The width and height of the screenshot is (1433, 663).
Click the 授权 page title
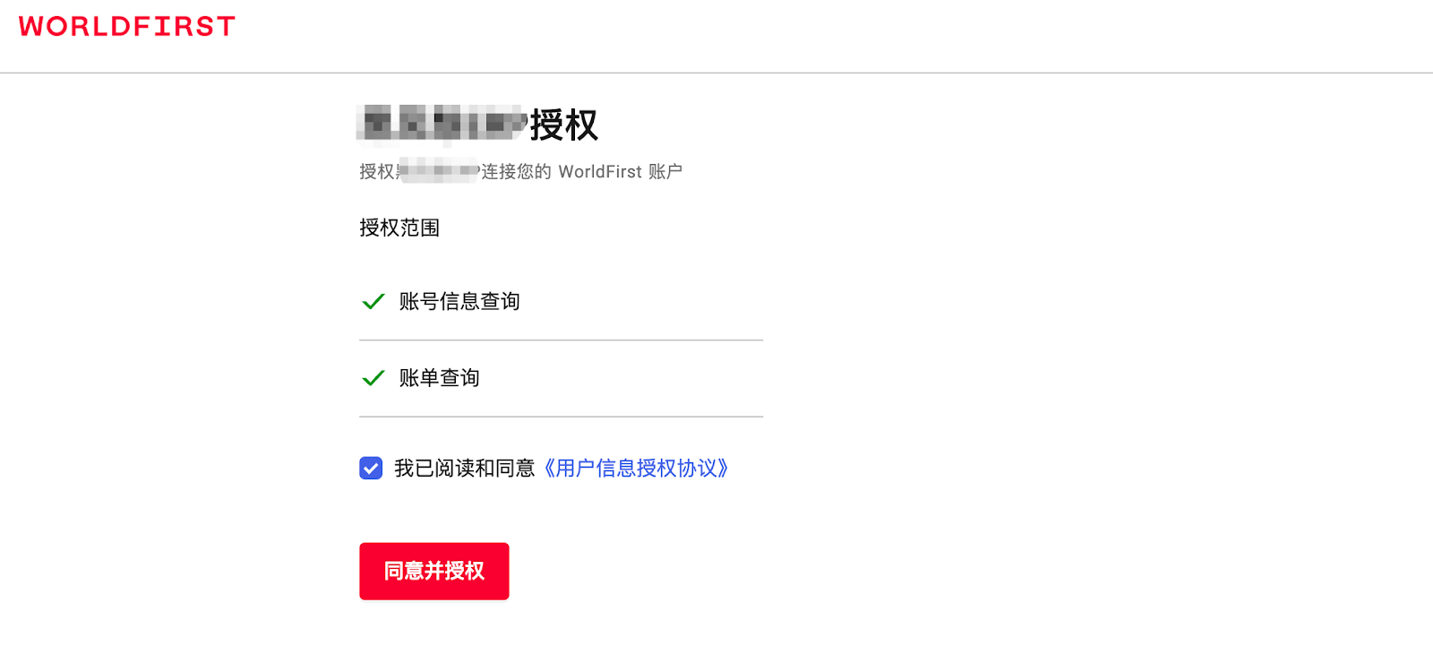click(563, 125)
